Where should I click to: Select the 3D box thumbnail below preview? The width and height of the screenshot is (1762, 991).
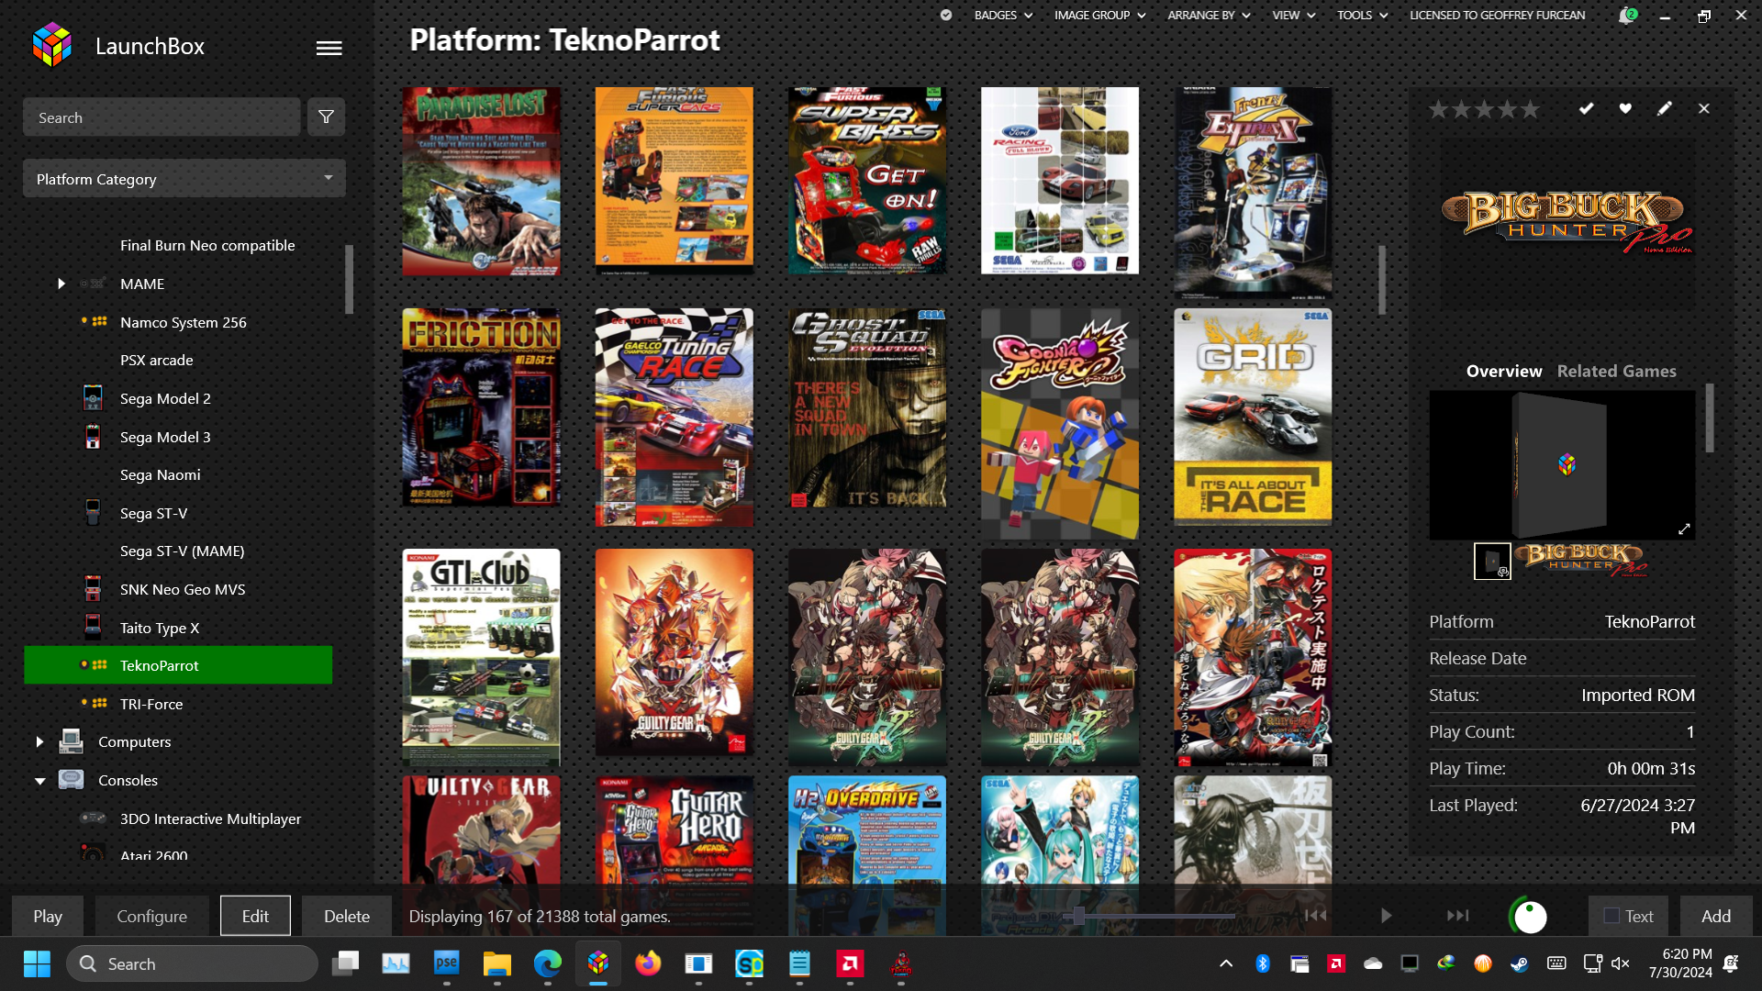coord(1492,561)
